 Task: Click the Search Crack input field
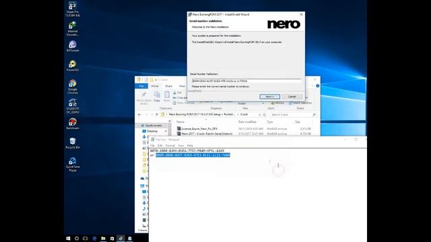tap(293, 114)
